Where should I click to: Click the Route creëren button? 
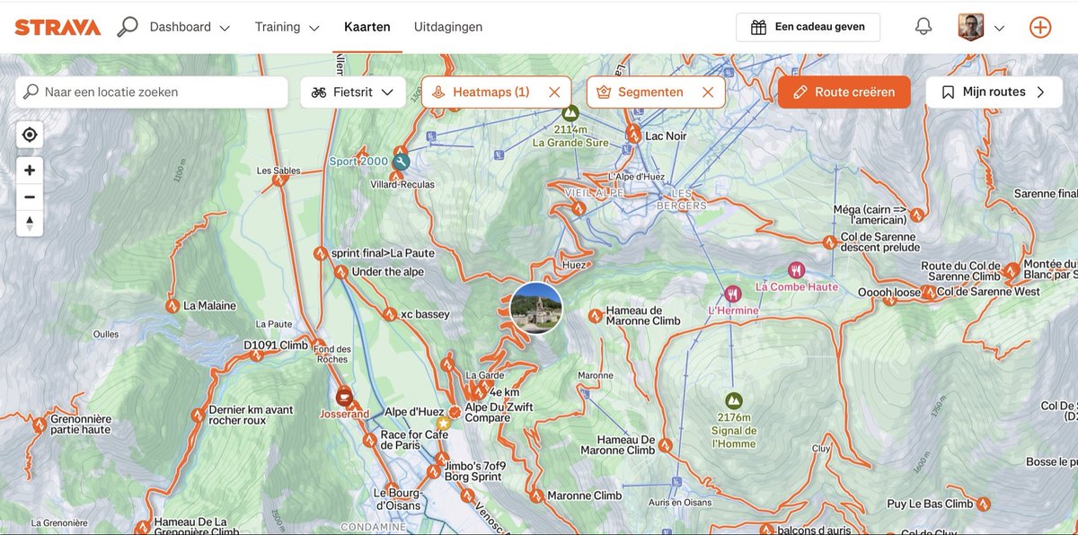pos(844,92)
